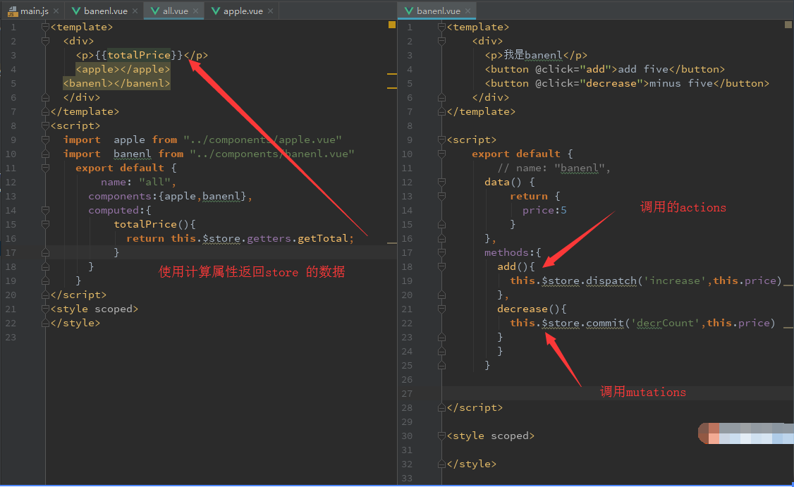Click line number 17 in all.vue gutter
794x487 pixels.
(x=11, y=252)
